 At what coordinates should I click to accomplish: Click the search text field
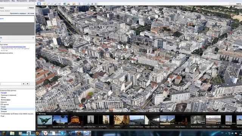(14, 8)
